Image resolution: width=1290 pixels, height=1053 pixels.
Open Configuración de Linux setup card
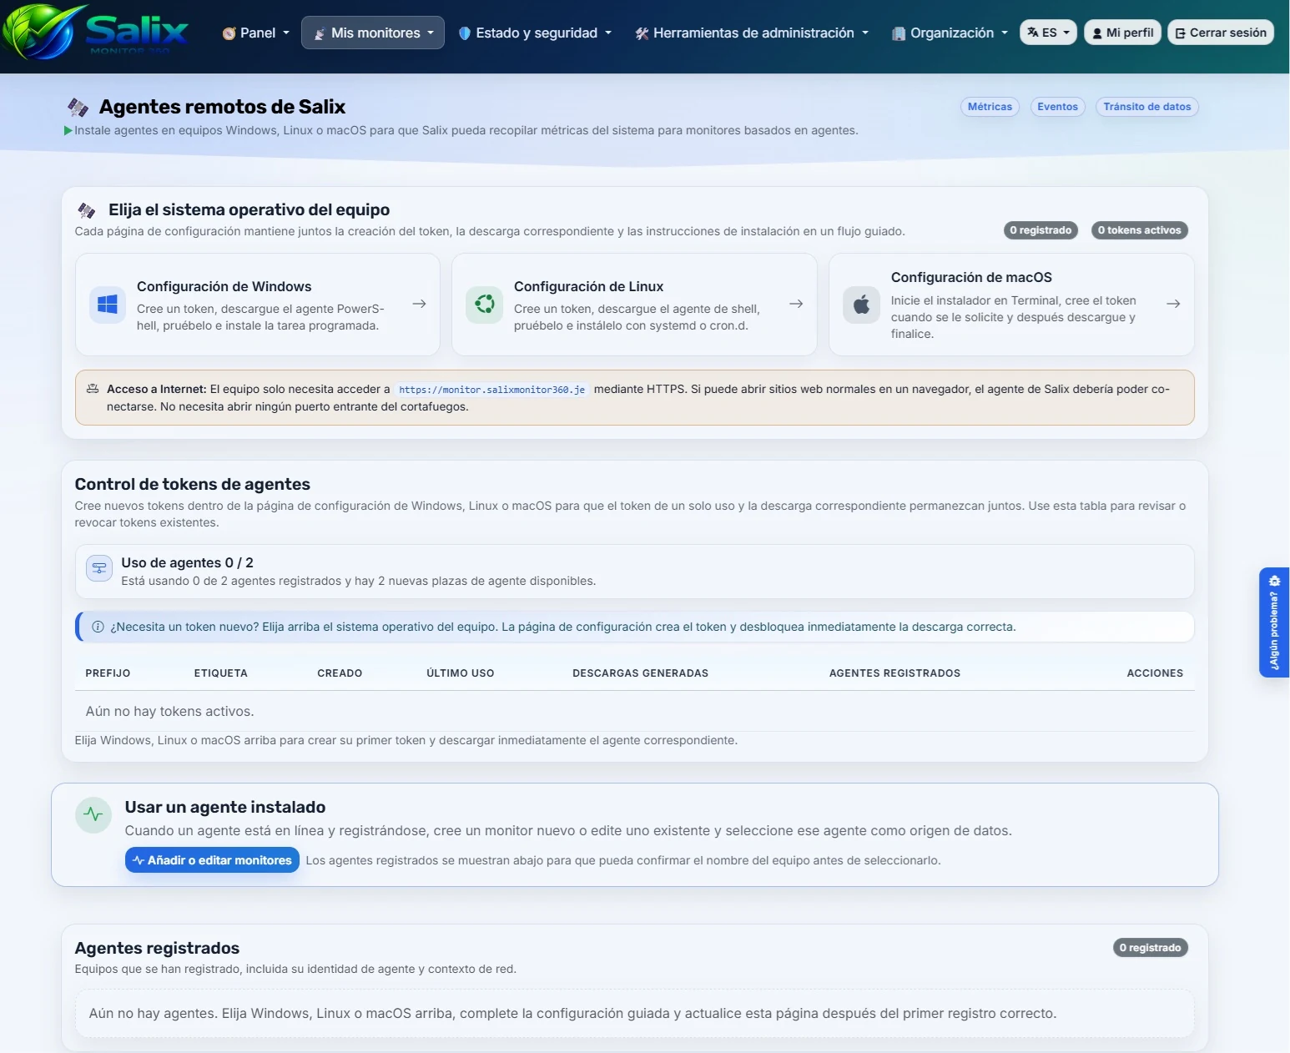coord(634,305)
